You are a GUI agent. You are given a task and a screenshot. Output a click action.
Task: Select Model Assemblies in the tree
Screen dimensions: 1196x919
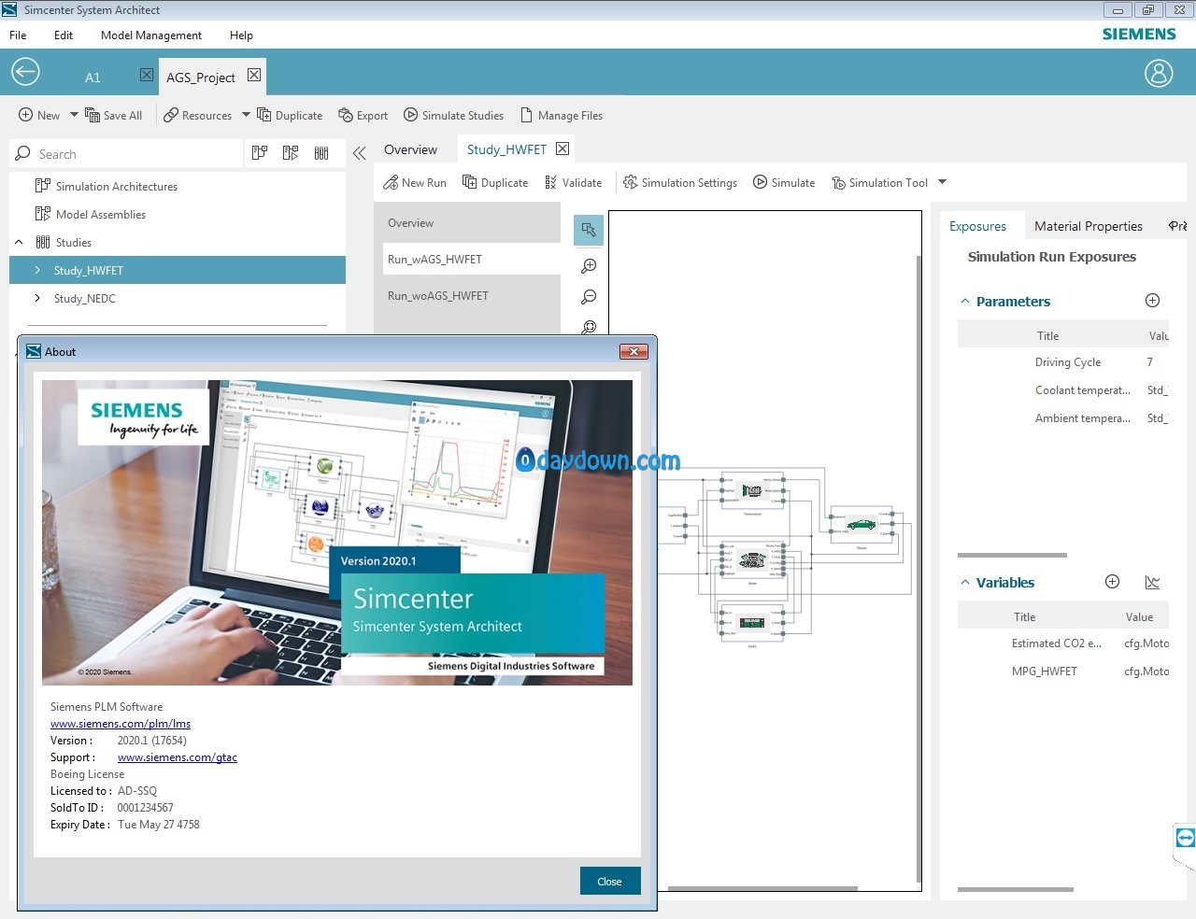100,214
